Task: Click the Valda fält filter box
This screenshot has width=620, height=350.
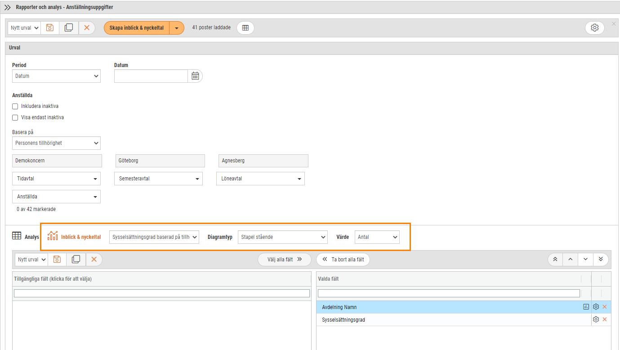Action: (x=449, y=293)
